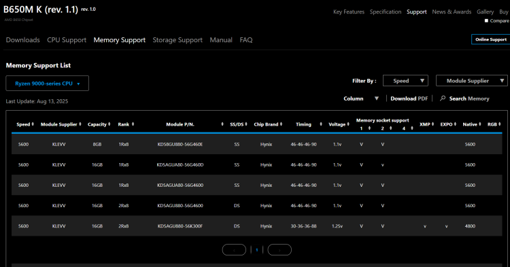Sort by memory socket 1 column arrows

tap(369, 128)
